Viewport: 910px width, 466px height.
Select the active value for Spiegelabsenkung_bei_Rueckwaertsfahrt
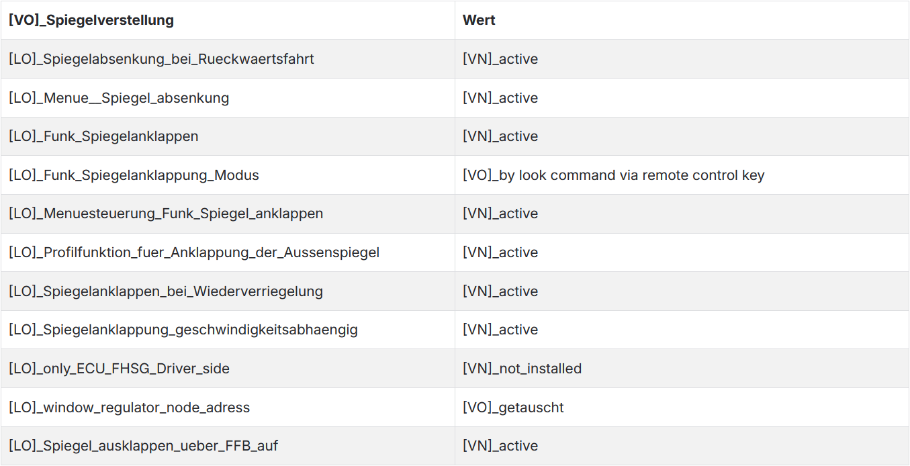coord(500,59)
